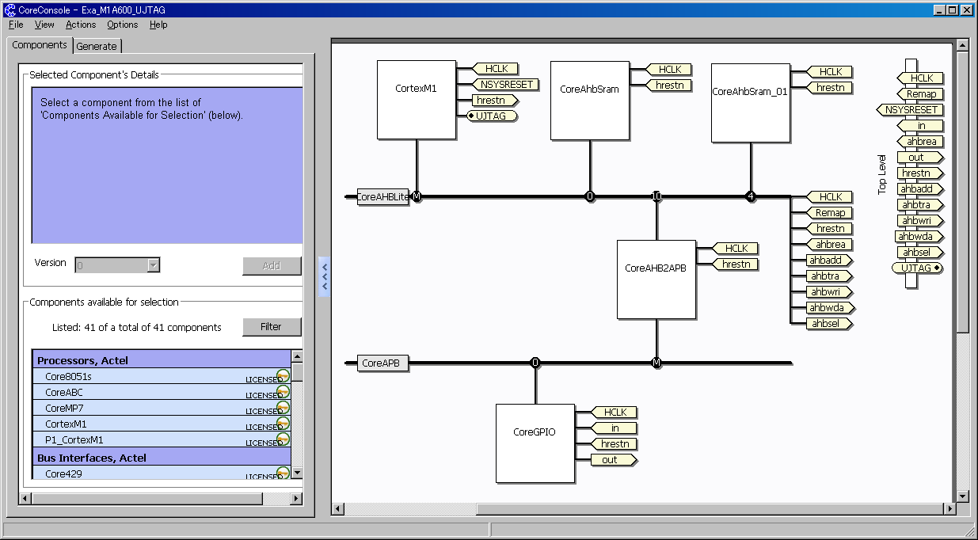Image resolution: width=978 pixels, height=540 pixels.
Task: Click the CoreAHB2APB bridge block
Action: pos(656,280)
